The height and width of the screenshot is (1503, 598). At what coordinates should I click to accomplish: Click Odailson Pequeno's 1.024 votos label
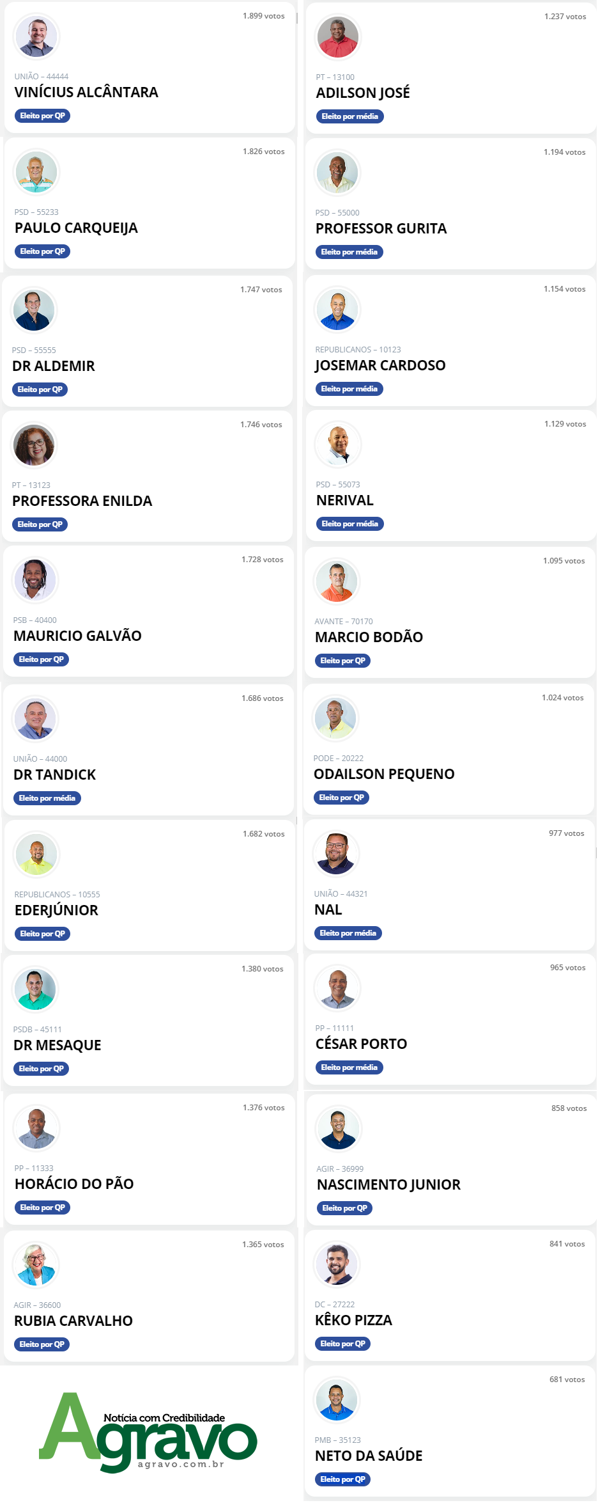[x=562, y=698]
